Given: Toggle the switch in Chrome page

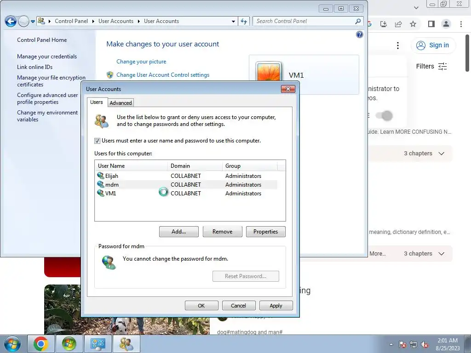Looking at the screenshot, I should 384,115.
